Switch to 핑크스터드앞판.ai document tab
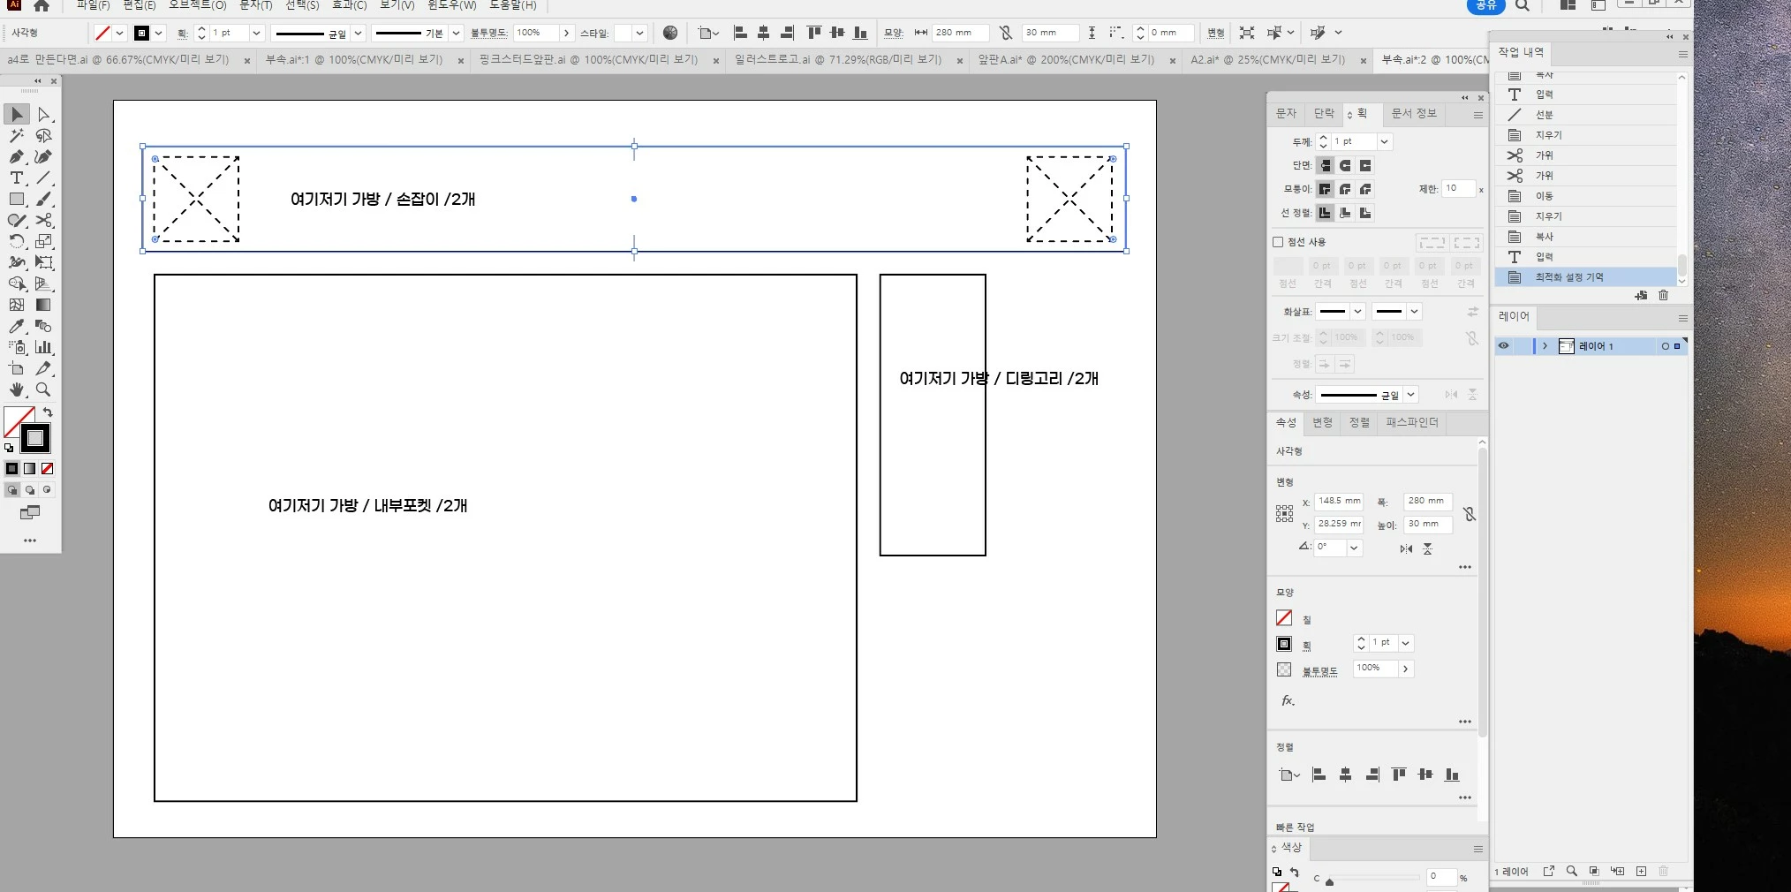Screen dimensions: 1791x892 pyautogui.click(x=589, y=60)
